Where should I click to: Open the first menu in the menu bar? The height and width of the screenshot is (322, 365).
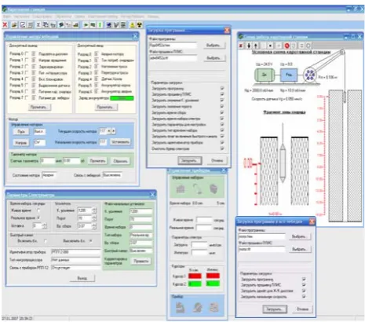pyautogui.click(x=6, y=16)
